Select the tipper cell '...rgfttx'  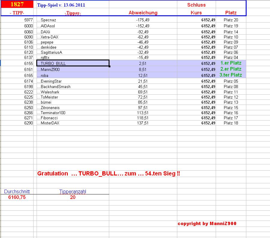click(x=73, y=57)
